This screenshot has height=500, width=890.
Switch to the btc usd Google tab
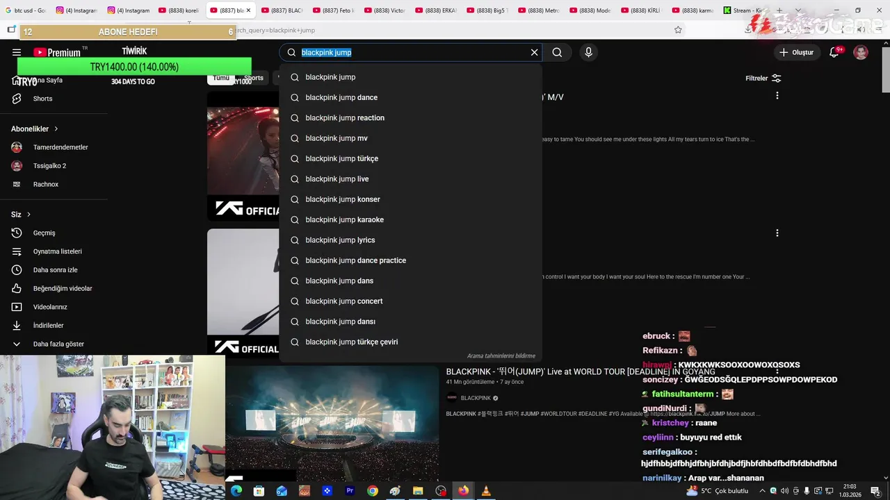pos(26,10)
